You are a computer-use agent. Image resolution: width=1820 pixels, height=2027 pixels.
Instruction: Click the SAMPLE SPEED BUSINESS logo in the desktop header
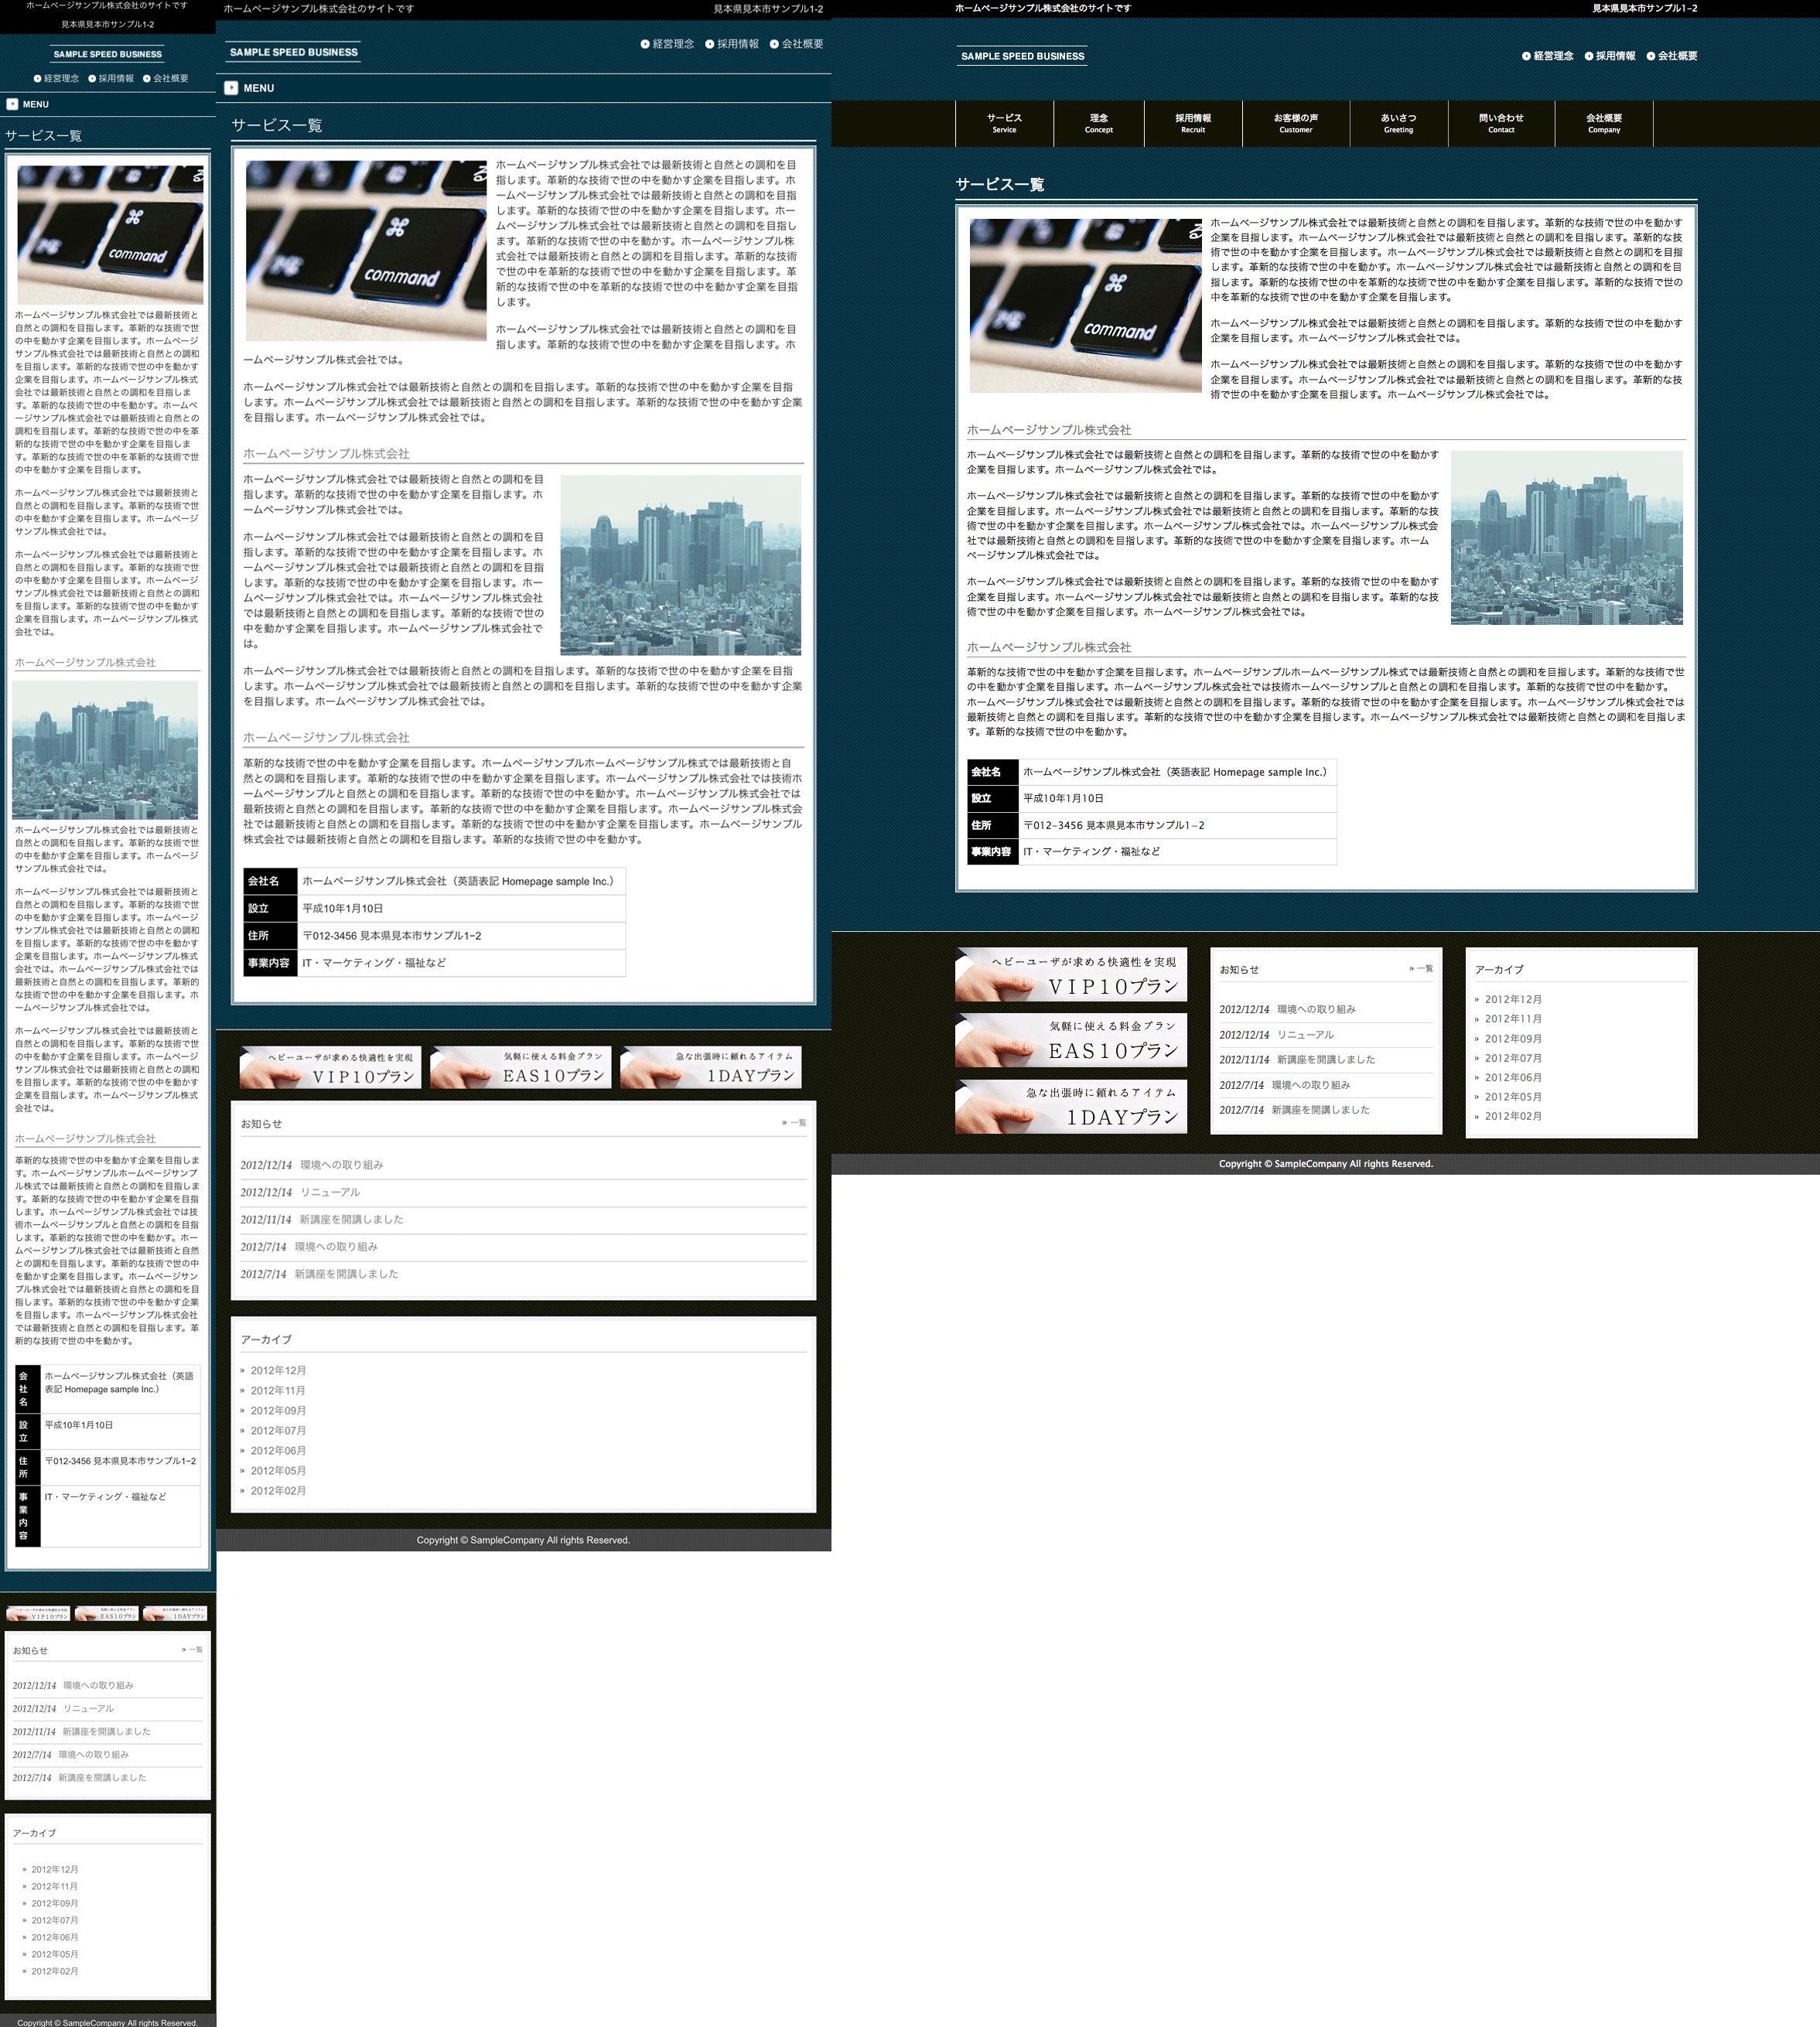click(x=1022, y=56)
